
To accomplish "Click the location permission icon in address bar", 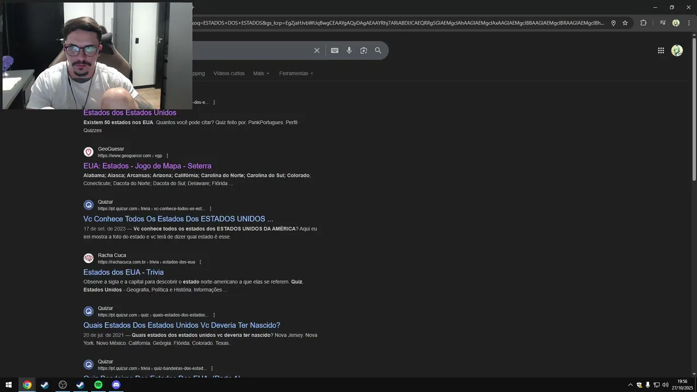I will tap(613, 23).
